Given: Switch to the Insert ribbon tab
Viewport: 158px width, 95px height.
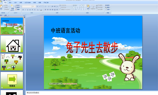Looking at the screenshot, I should coord(10,3).
